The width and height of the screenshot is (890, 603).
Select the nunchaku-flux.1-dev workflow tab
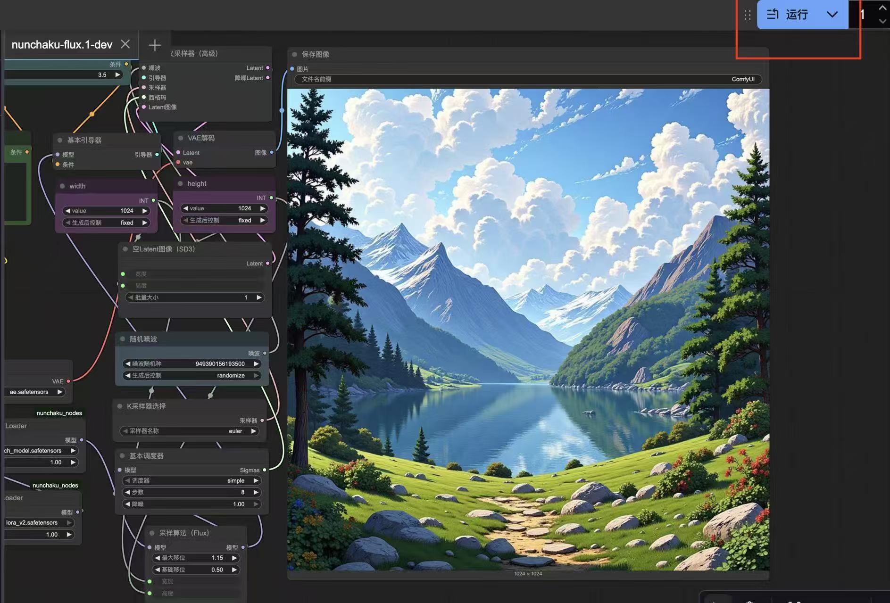[62, 45]
